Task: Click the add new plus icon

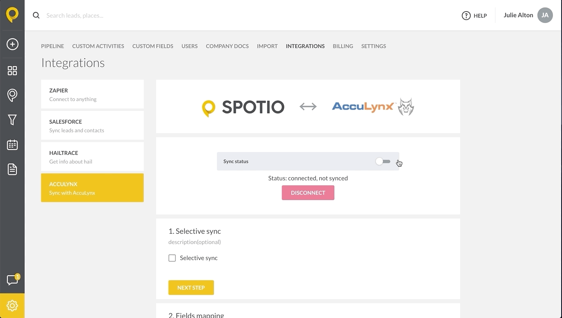Action: pyautogui.click(x=12, y=44)
